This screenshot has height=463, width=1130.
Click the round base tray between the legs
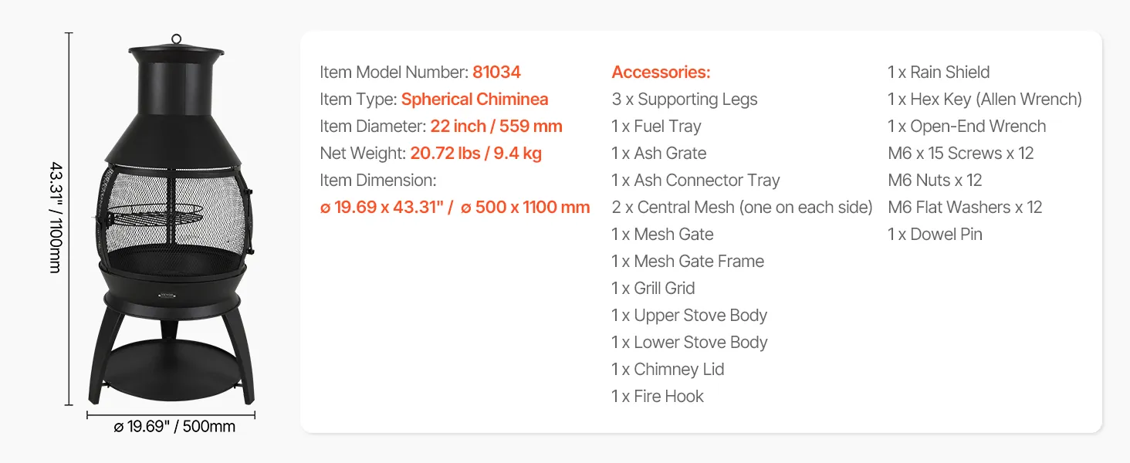pos(171,372)
